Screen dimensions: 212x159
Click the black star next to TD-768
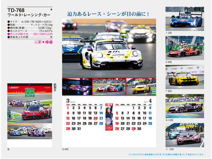pos(52,10)
